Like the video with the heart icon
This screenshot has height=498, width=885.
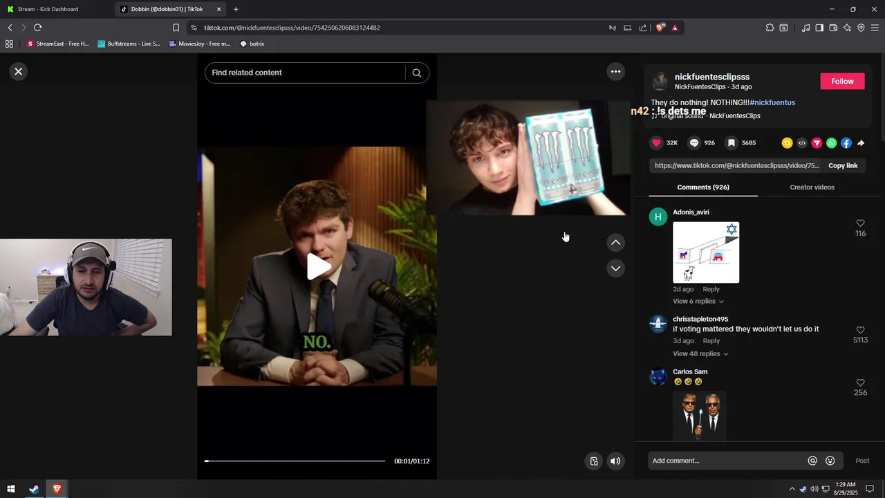656,142
